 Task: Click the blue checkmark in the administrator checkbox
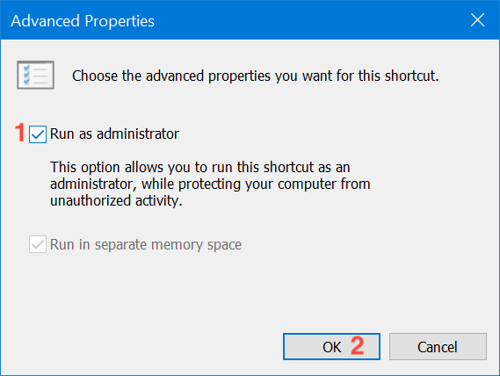pyautogui.click(x=38, y=134)
